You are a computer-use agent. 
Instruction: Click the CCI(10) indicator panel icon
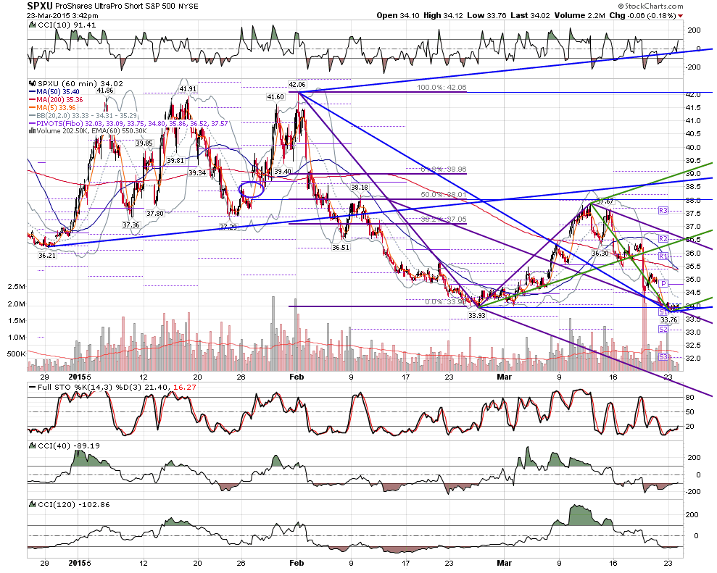pyautogui.click(x=32, y=25)
